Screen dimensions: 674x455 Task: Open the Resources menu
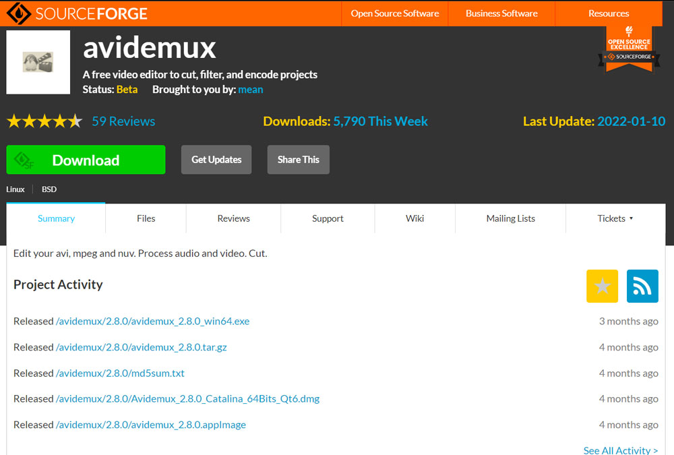click(x=609, y=13)
